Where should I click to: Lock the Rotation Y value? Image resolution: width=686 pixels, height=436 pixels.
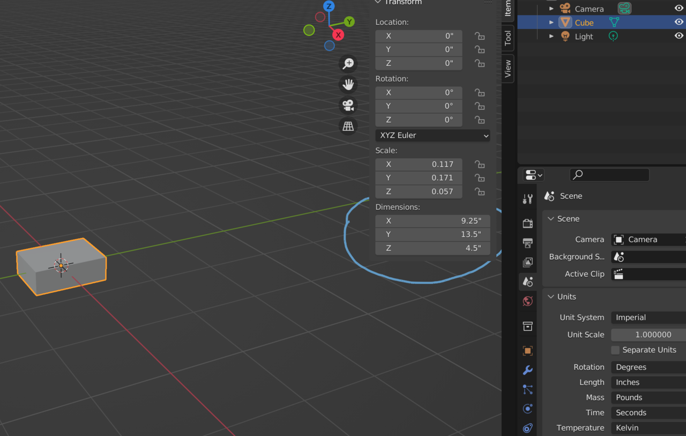click(x=480, y=106)
